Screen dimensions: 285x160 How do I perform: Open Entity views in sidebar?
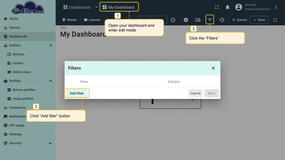(28, 72)
